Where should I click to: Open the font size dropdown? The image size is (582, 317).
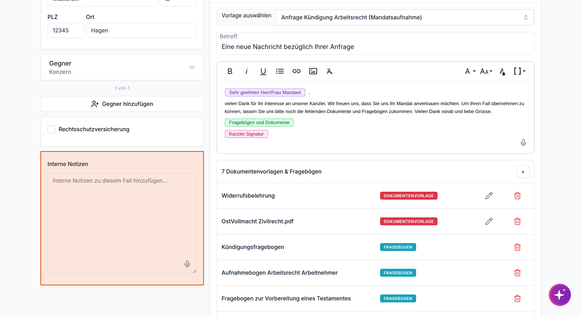tap(486, 71)
